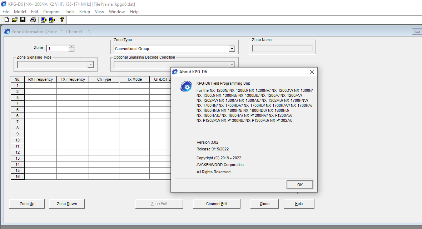Click the TX Frequency column header
422x229 pixels.
(73, 79)
